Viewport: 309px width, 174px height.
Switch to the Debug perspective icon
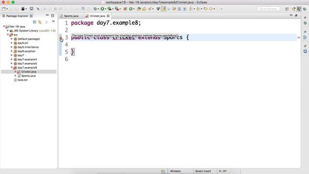(x=305, y=9)
